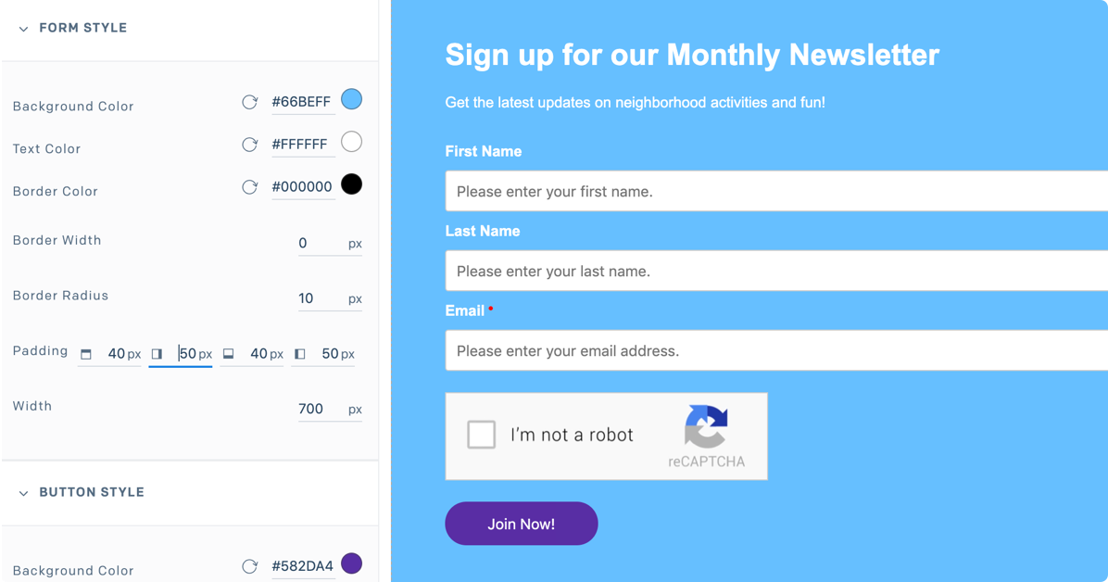This screenshot has width=1108, height=582.
Task: Click the top padding icon
Action: pyautogui.click(x=86, y=354)
